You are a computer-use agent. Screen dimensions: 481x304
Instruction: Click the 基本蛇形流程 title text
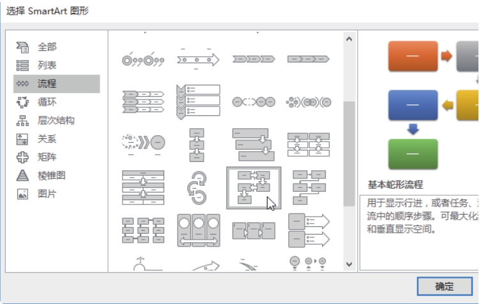395,185
